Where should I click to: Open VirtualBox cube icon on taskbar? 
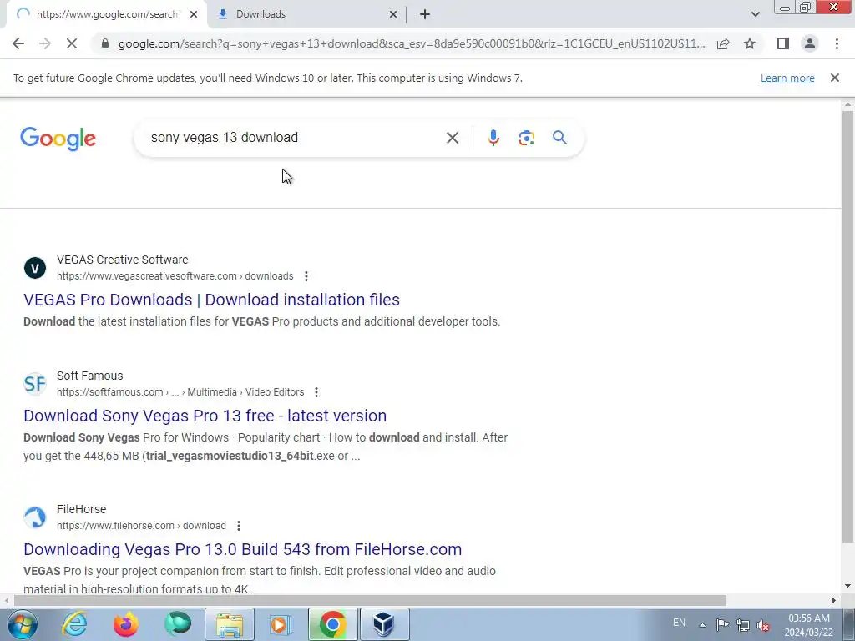tap(384, 624)
